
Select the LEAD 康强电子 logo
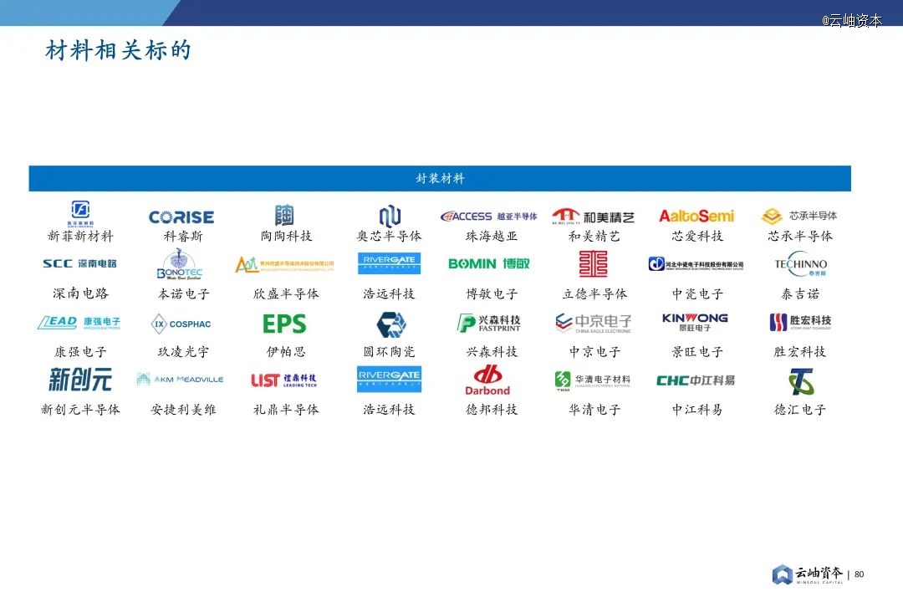[x=79, y=323]
